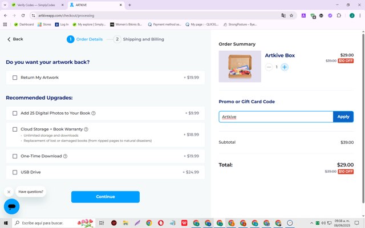Viewport: 365px width, 228px height.
Task: Open the Stores bookmark
Action: 44,25
